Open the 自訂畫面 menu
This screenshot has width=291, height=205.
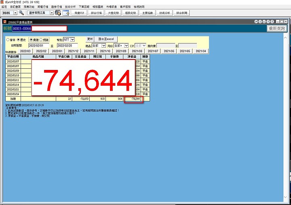(15, 7)
